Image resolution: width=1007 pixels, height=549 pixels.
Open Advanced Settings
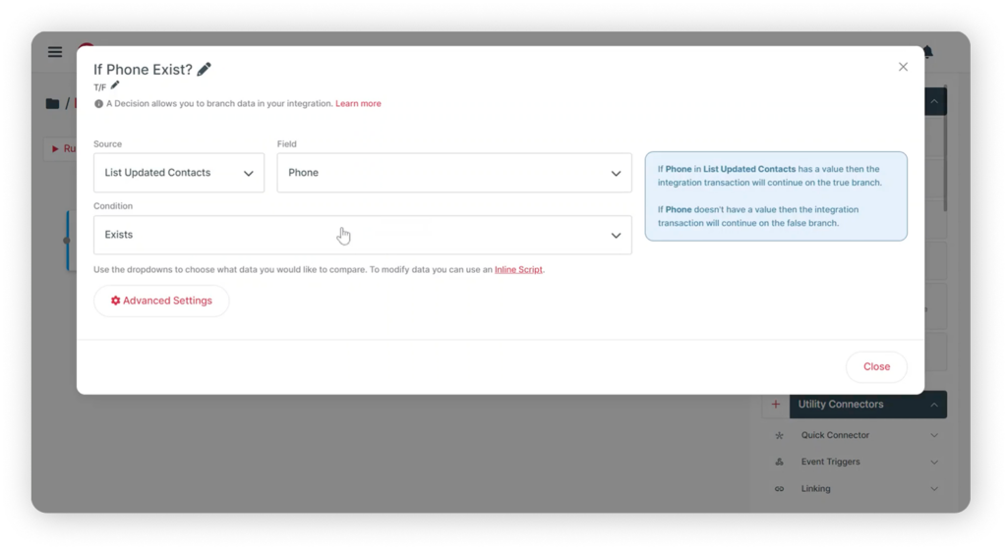[161, 301]
